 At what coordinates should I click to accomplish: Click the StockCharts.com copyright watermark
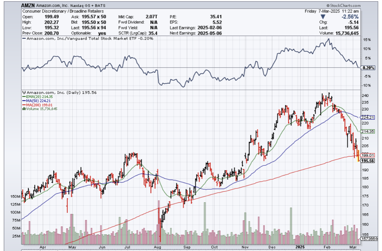[x=344, y=5]
